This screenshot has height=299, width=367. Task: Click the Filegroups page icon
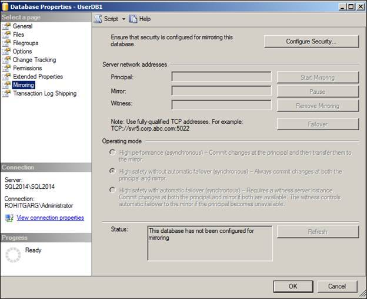[x=6, y=43]
